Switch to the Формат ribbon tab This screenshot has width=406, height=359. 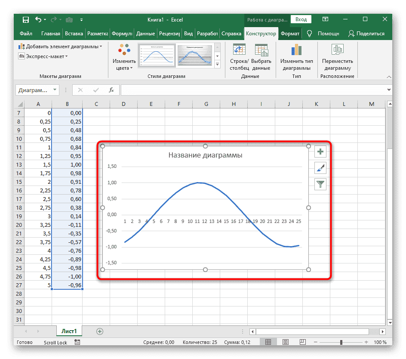coord(290,33)
